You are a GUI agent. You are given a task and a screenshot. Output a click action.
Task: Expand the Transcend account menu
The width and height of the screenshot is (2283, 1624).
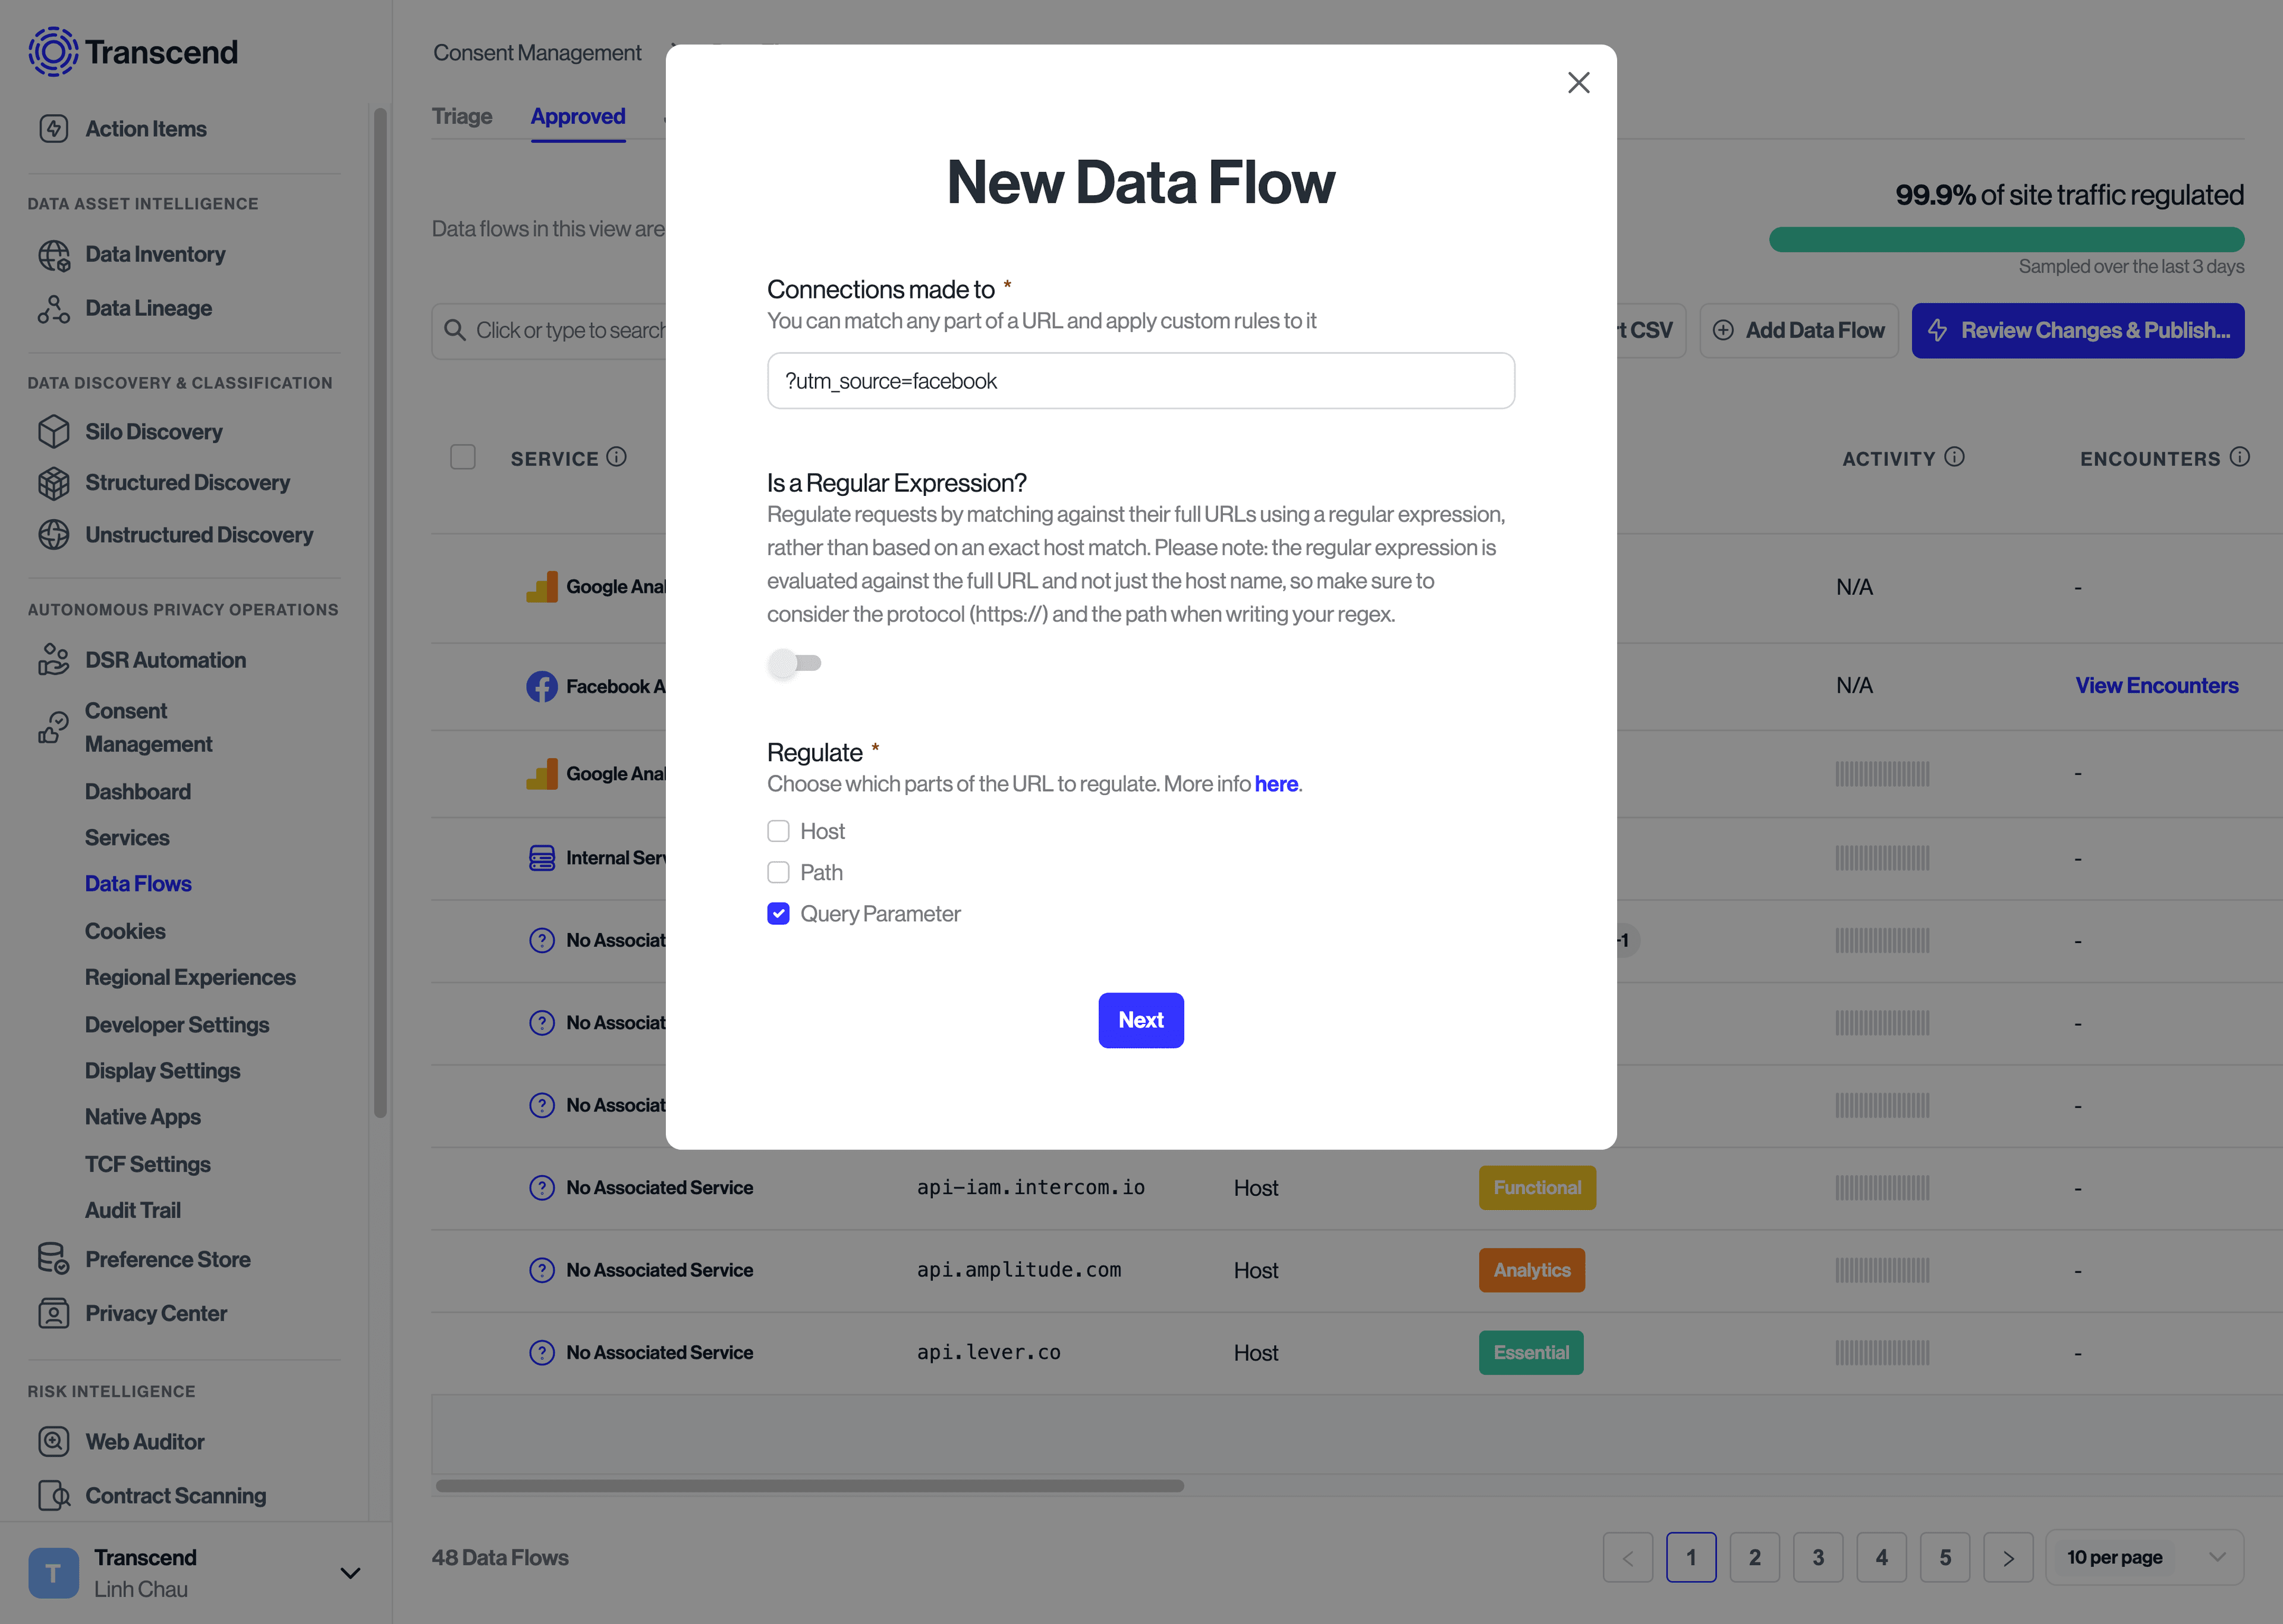pos(349,1572)
